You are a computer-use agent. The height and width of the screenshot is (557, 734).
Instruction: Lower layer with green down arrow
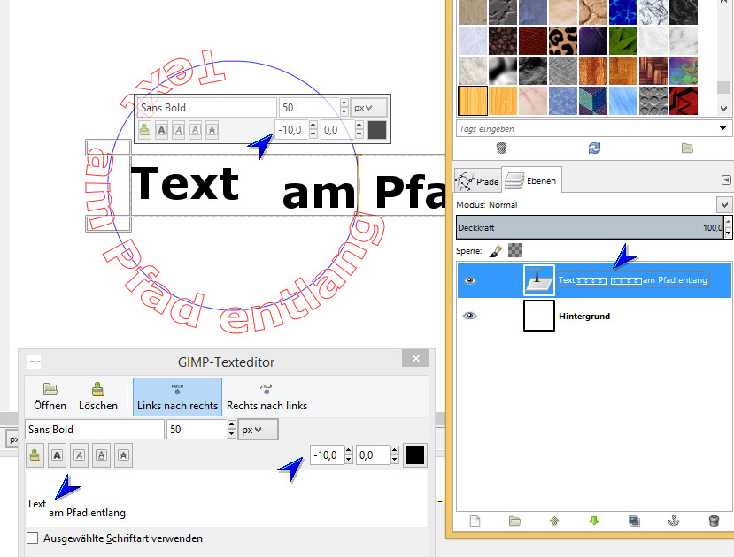point(594,521)
